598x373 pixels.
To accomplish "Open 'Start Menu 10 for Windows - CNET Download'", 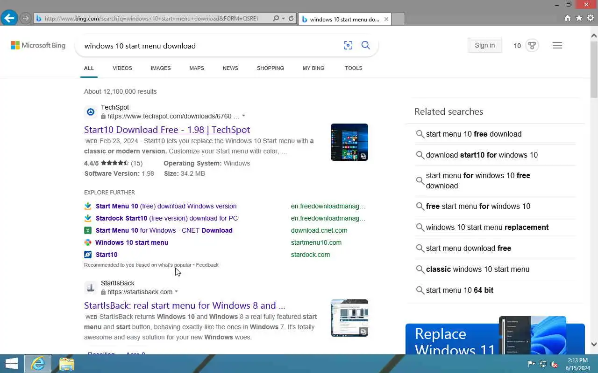I will (164, 230).
